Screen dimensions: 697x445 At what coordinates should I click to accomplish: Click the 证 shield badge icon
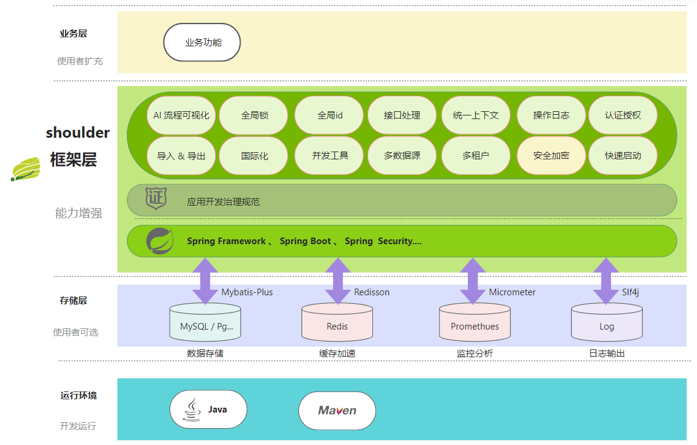[x=156, y=198]
